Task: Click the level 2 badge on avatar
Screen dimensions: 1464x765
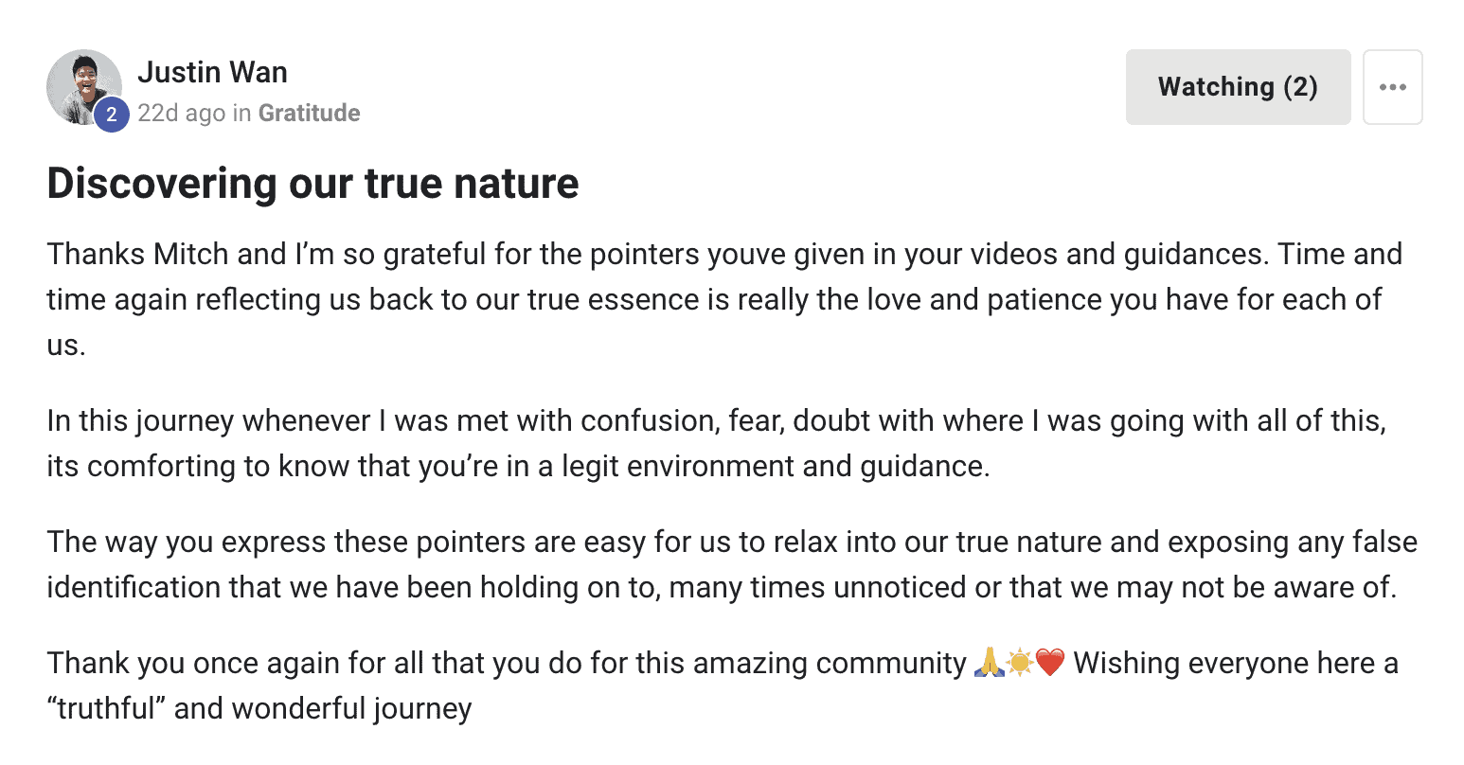Action: (112, 115)
